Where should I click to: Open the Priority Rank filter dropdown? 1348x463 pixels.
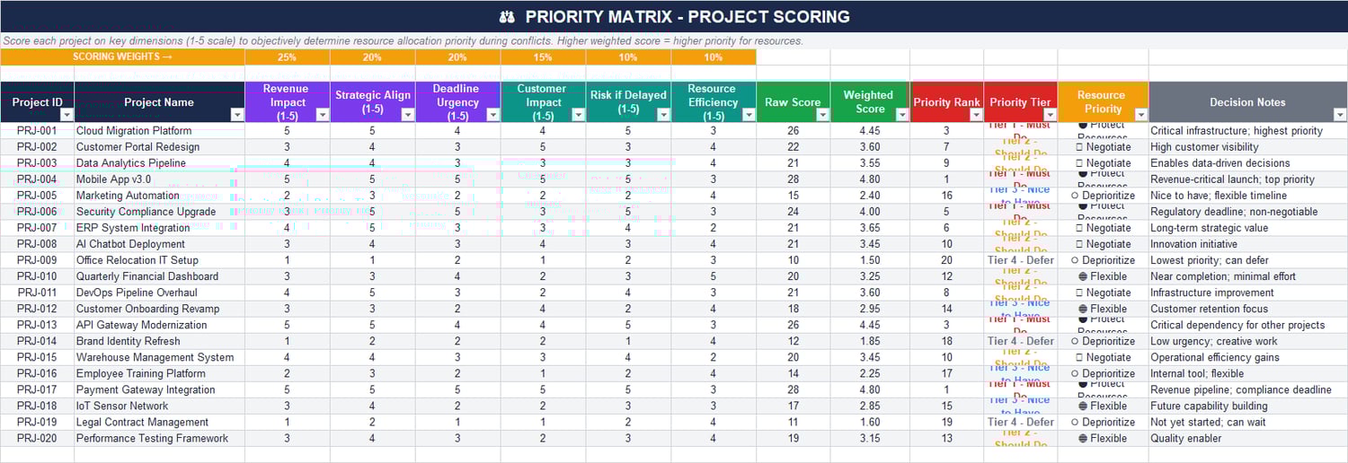pyautogui.click(x=976, y=115)
